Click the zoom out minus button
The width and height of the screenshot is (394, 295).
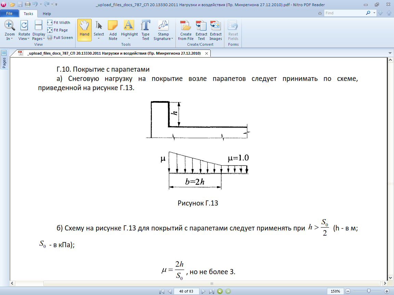(348, 291)
